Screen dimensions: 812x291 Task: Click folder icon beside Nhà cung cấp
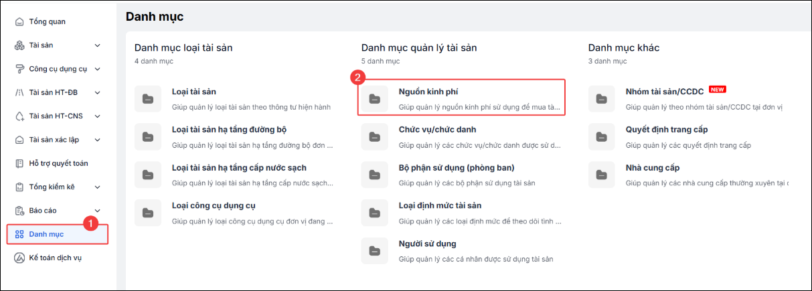click(601, 175)
